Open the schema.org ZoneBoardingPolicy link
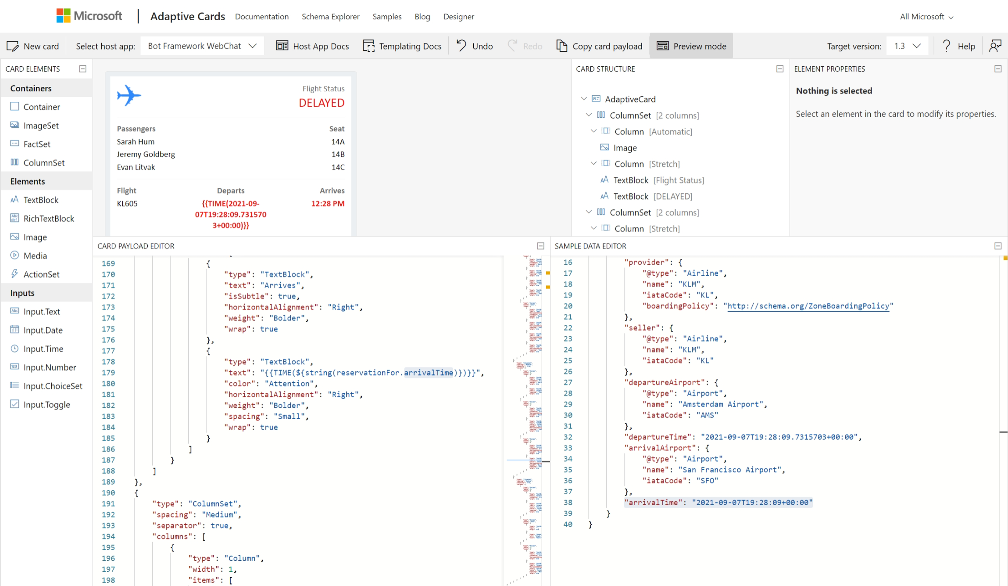Viewport: 1008px width, 586px height. 808,306
